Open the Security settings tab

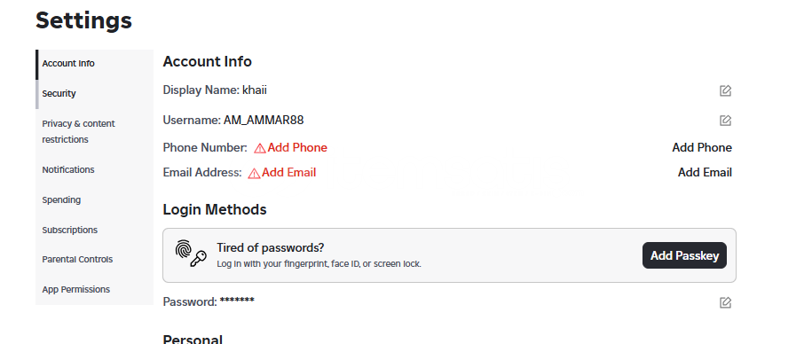point(94,94)
